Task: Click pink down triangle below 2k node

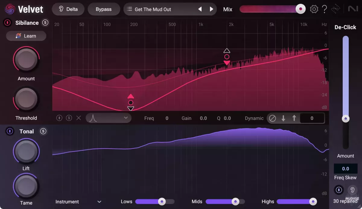Action: click(227, 63)
